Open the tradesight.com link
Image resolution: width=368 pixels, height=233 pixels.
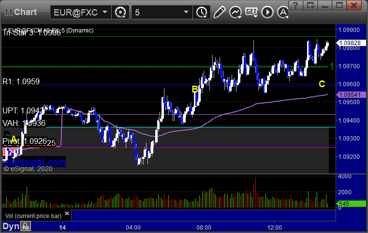tap(34, 162)
